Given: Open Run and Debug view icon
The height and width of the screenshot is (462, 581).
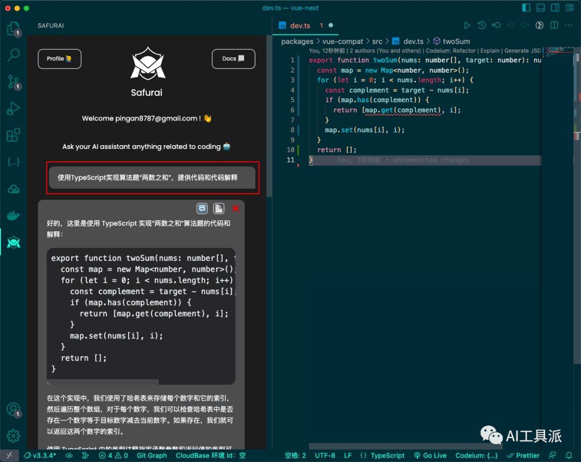Looking at the screenshot, I should pyautogui.click(x=13, y=109).
